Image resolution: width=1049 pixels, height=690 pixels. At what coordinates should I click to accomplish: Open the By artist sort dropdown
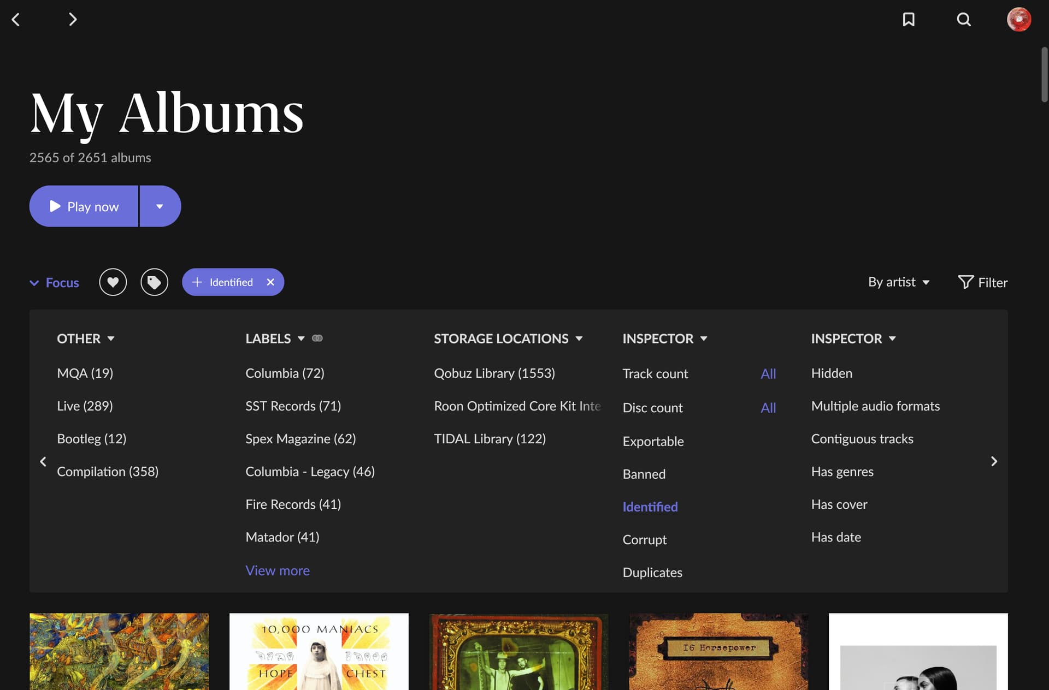tap(899, 282)
